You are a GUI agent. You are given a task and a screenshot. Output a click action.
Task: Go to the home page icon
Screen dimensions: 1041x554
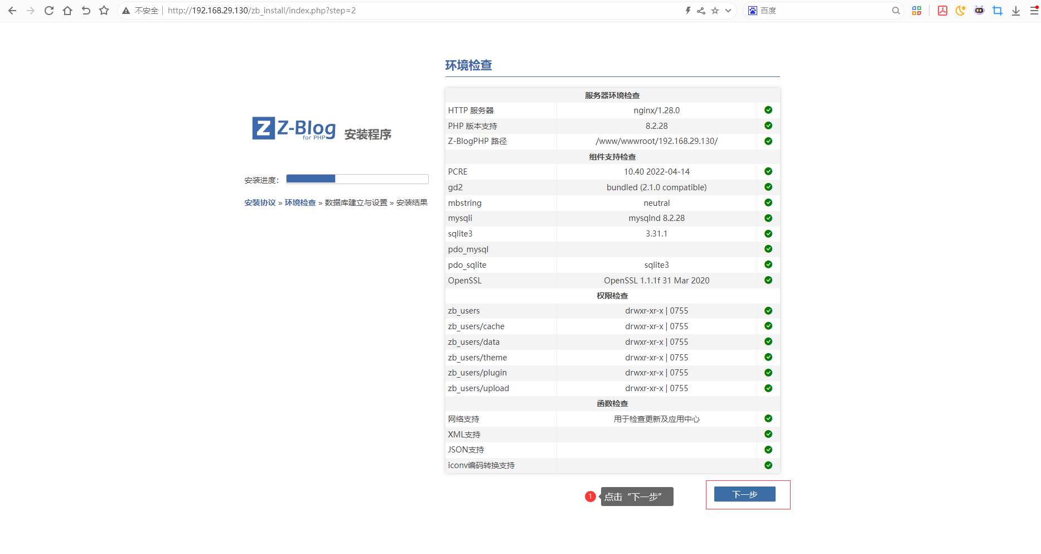pyautogui.click(x=67, y=11)
